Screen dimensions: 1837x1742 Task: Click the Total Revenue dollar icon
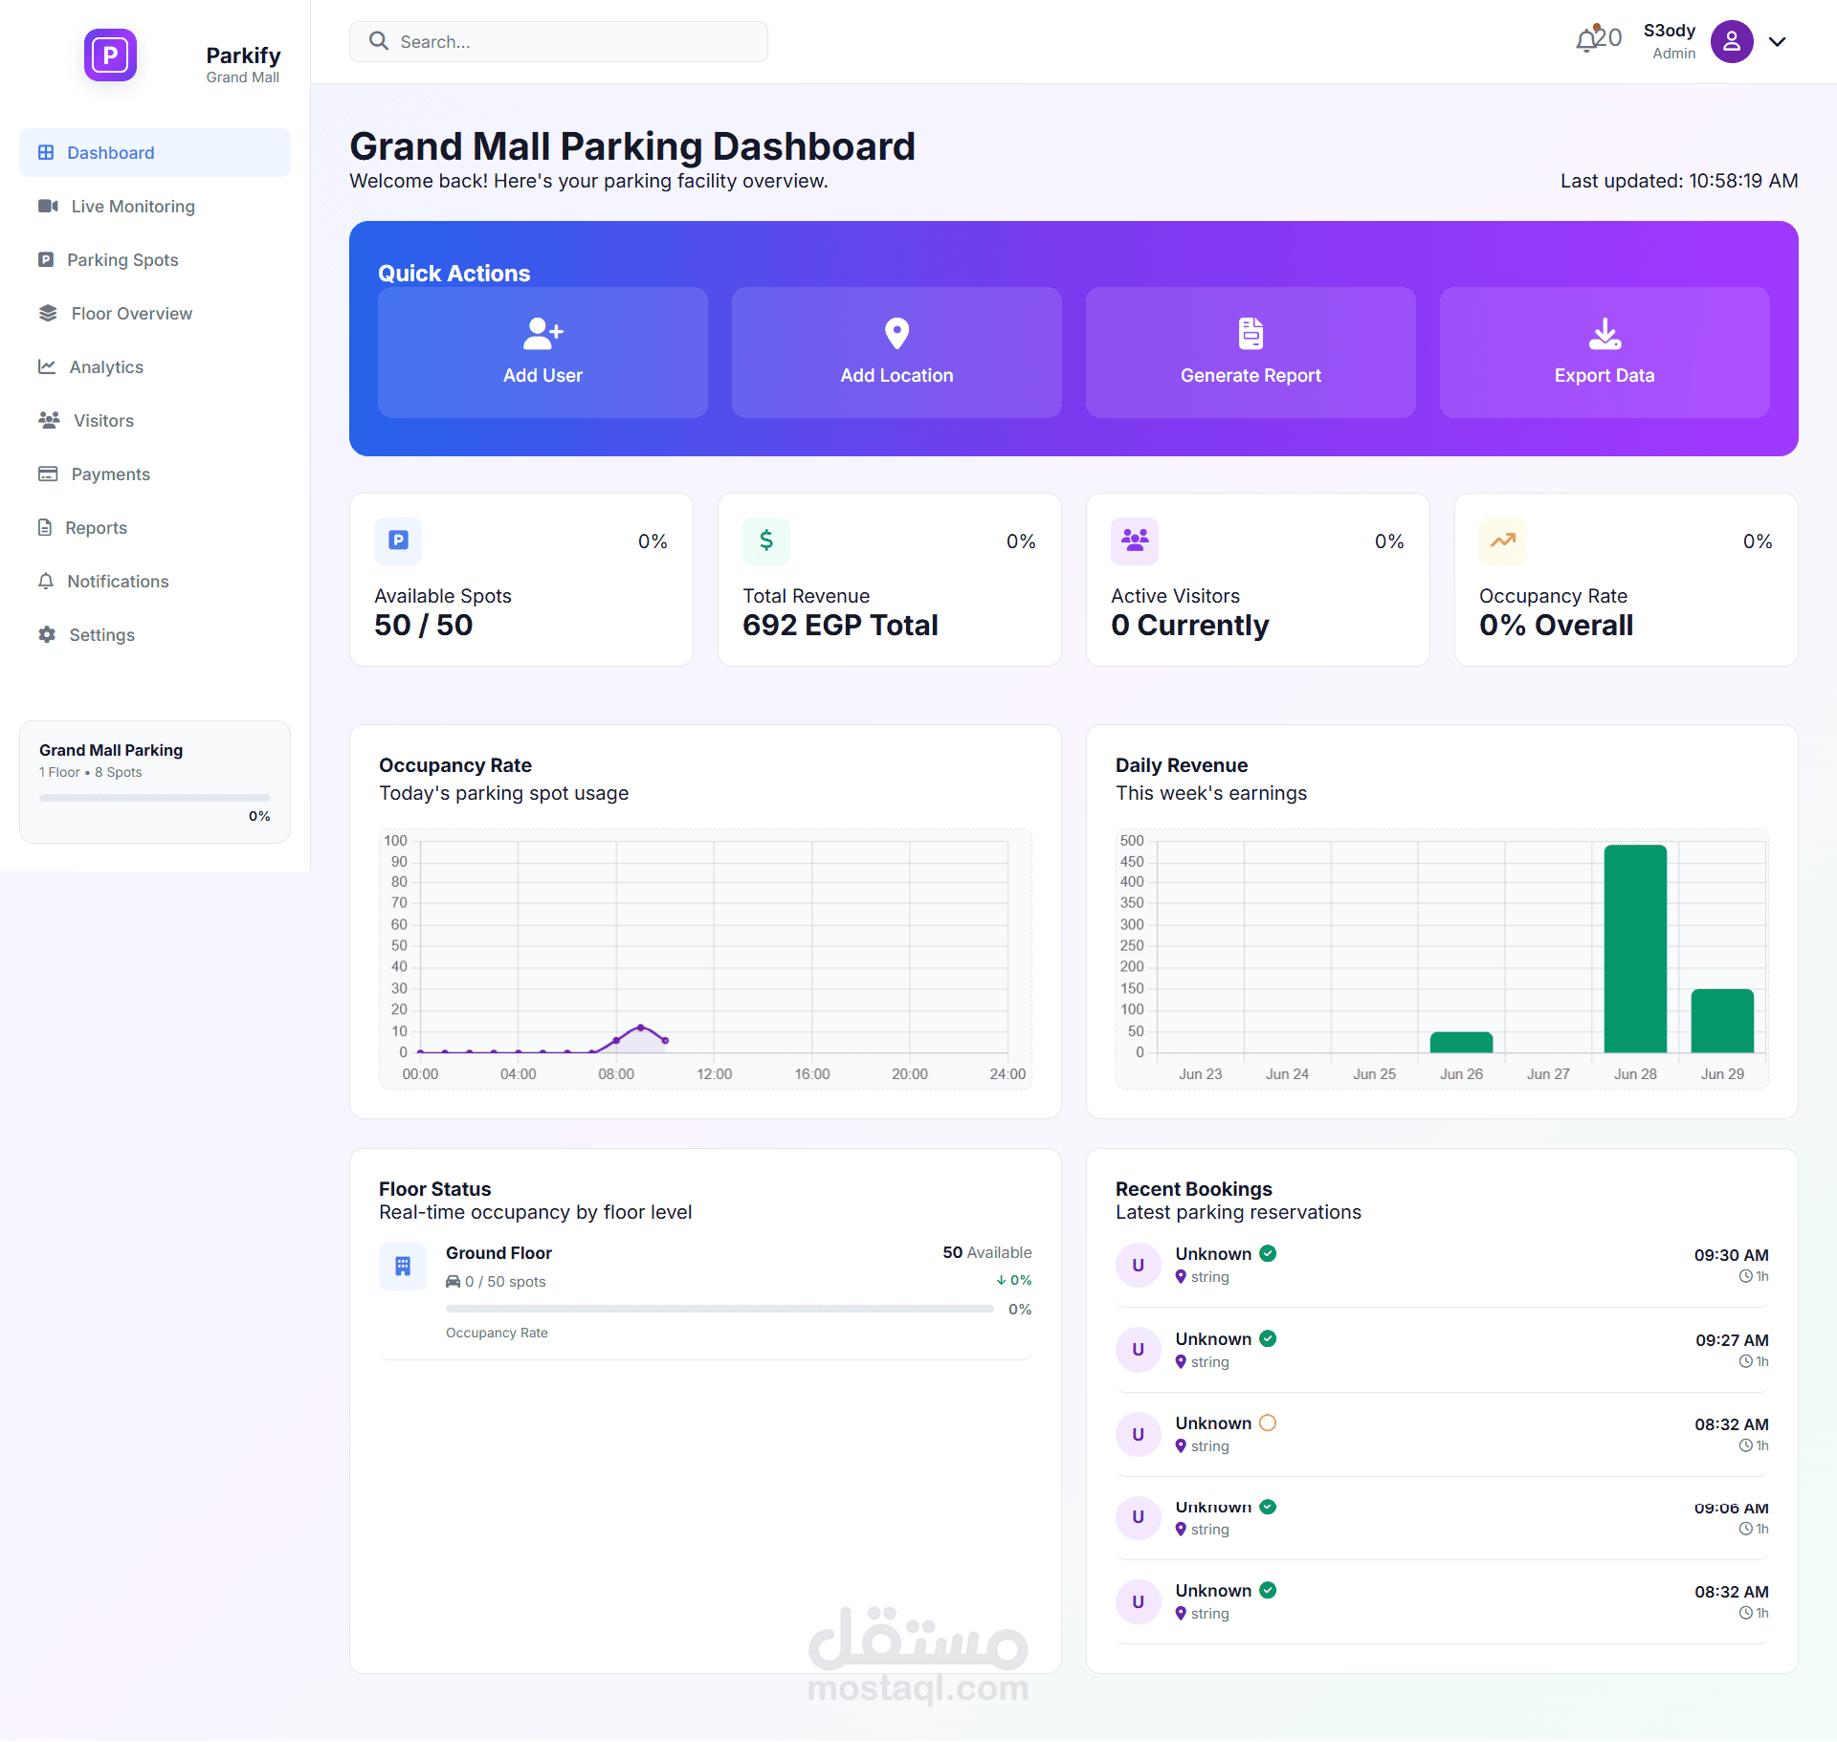766,540
